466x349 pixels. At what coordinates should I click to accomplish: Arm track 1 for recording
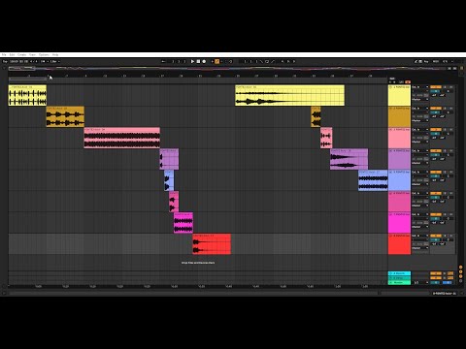pyautogui.click(x=451, y=87)
